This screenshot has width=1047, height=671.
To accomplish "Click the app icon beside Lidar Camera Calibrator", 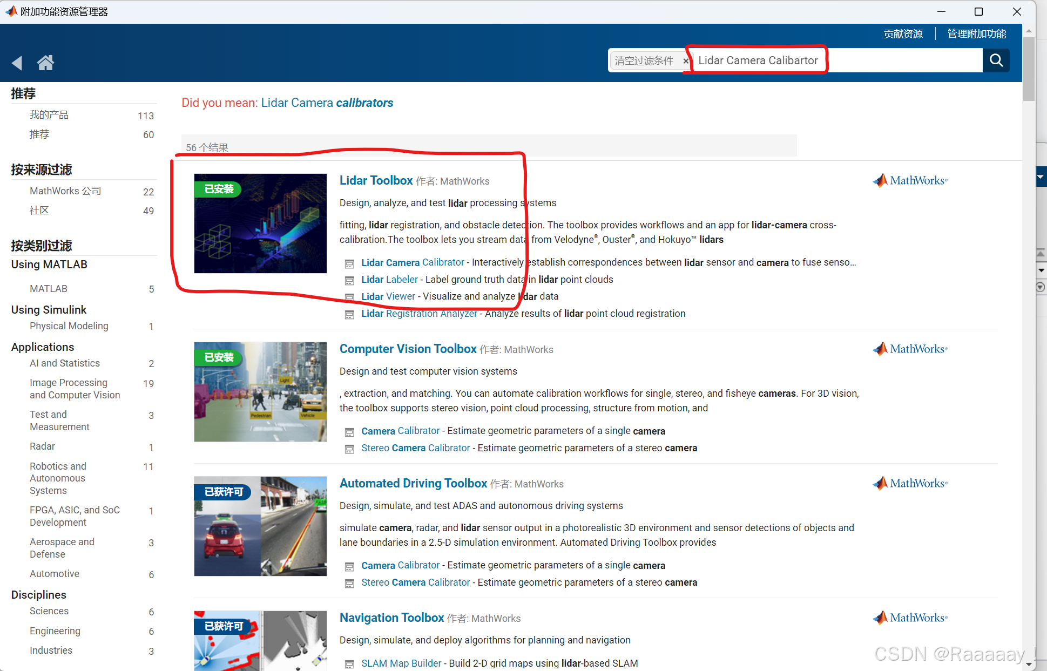I will (349, 263).
